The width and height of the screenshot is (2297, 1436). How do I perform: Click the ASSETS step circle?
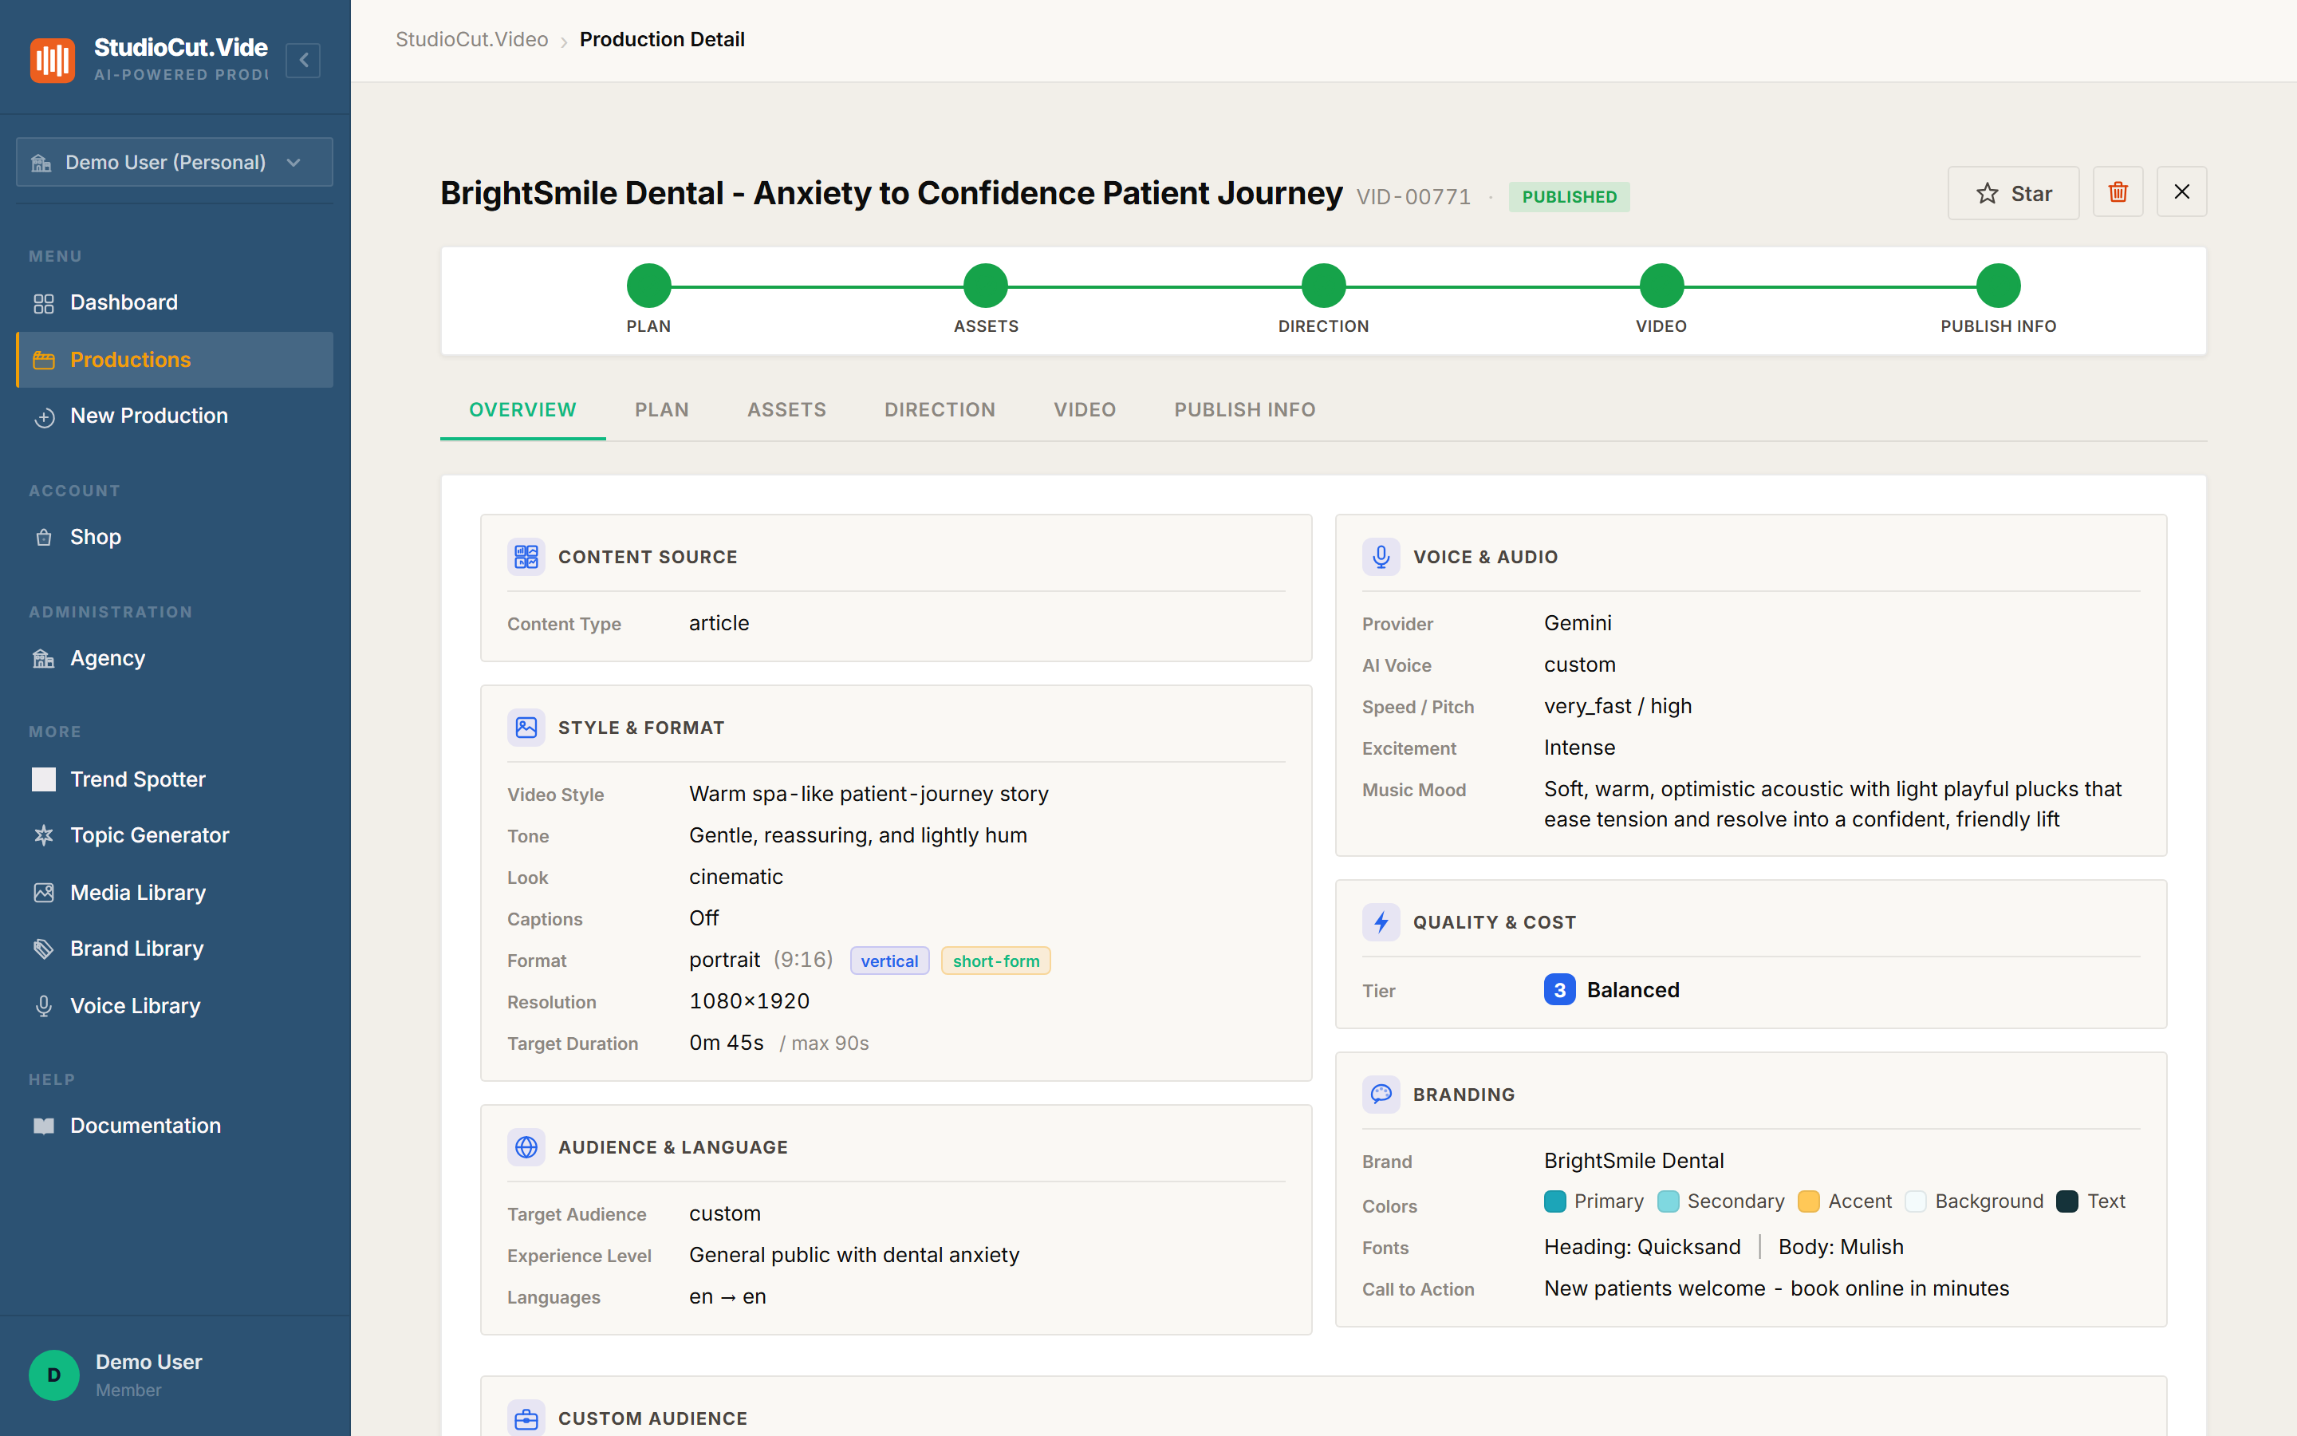pyautogui.click(x=986, y=286)
